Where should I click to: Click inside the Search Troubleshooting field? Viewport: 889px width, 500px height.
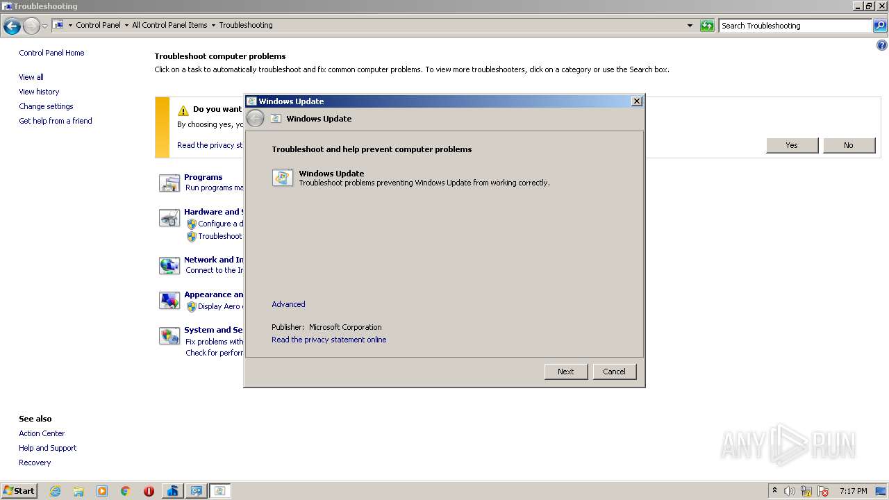[x=795, y=26]
